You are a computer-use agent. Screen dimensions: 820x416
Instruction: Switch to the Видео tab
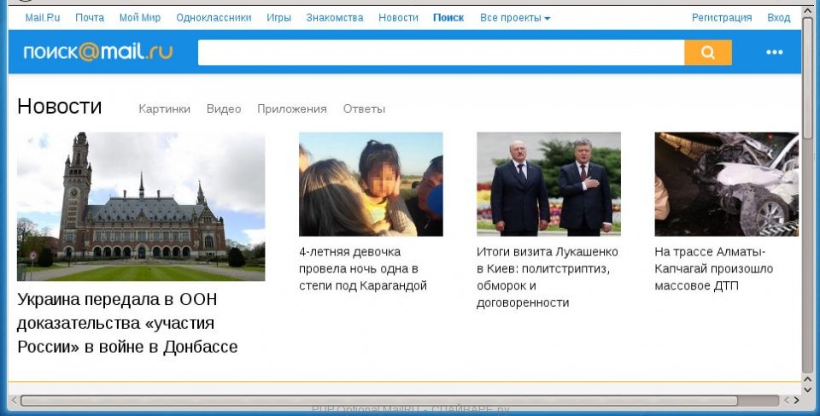[224, 109]
